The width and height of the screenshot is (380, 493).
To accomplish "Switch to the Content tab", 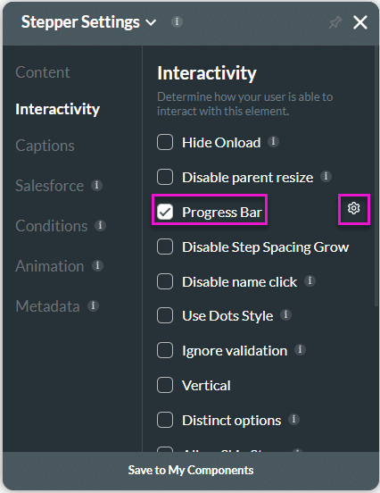I will pos(43,72).
